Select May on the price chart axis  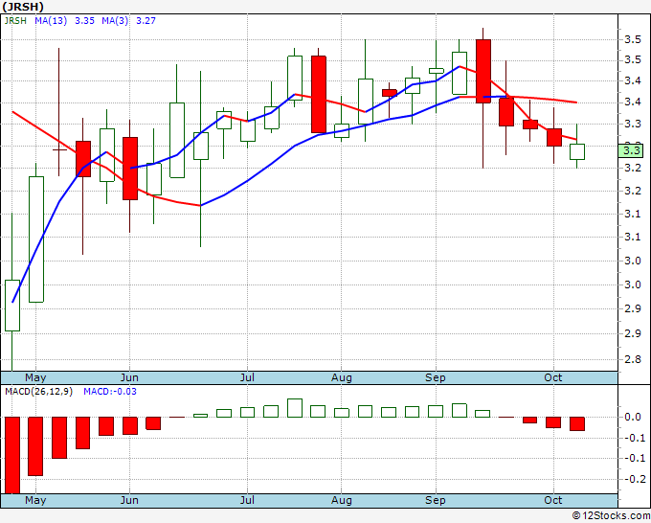(35, 377)
